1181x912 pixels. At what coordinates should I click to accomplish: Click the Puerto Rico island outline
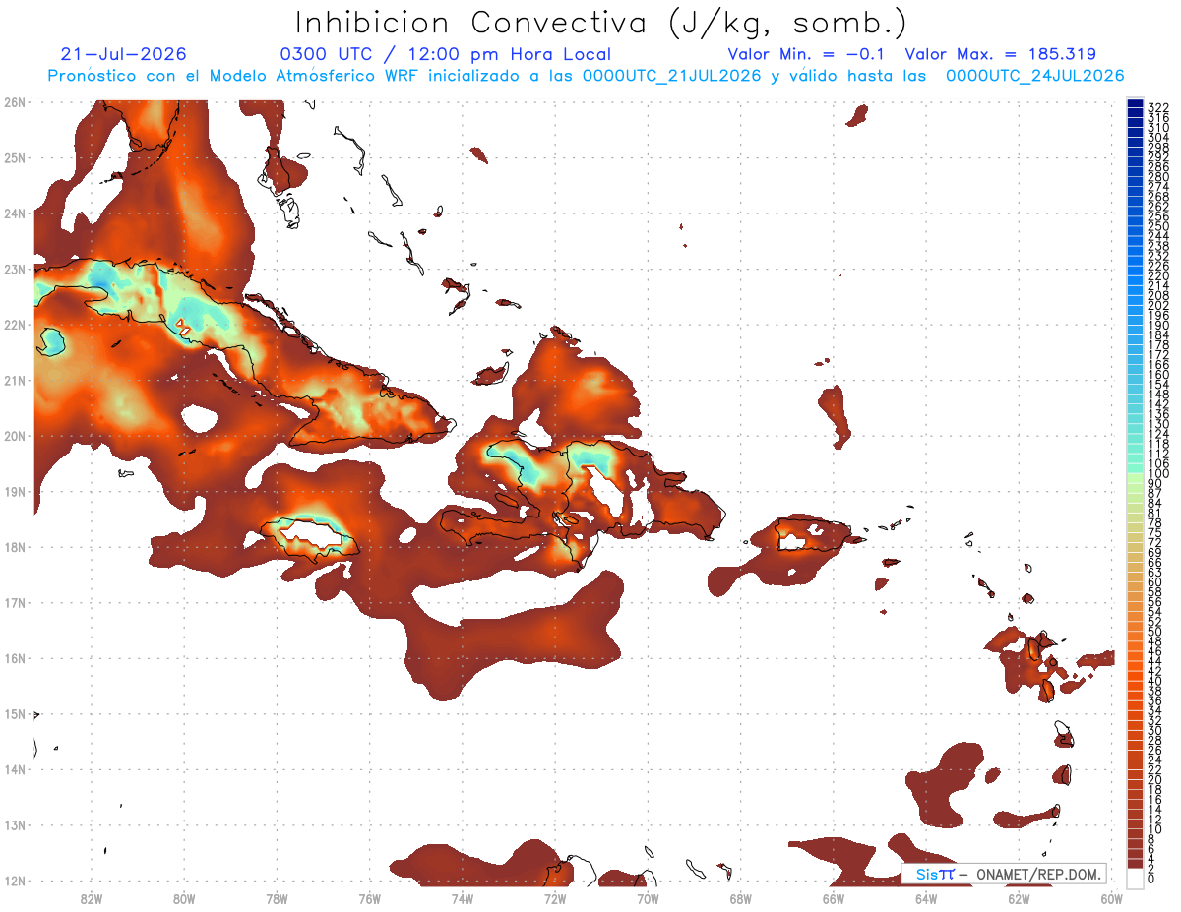813,534
